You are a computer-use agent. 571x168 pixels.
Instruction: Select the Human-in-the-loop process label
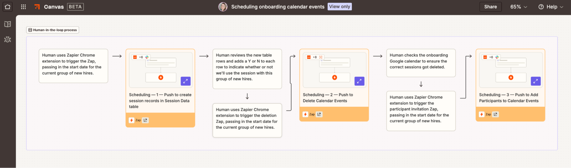[52, 30]
